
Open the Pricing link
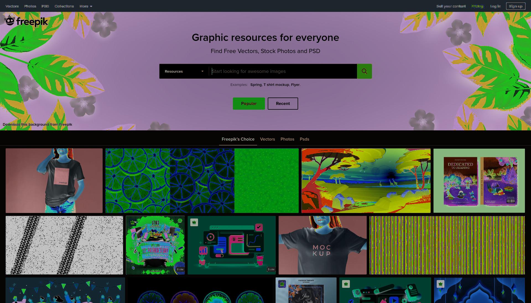point(477,6)
